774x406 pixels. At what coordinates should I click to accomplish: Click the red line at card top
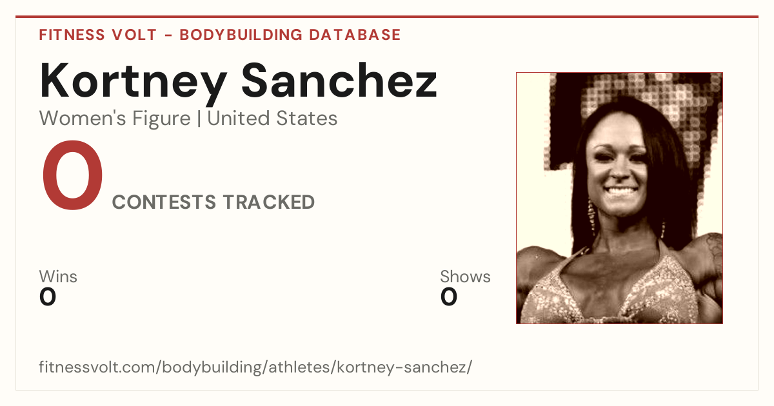[387, 17]
